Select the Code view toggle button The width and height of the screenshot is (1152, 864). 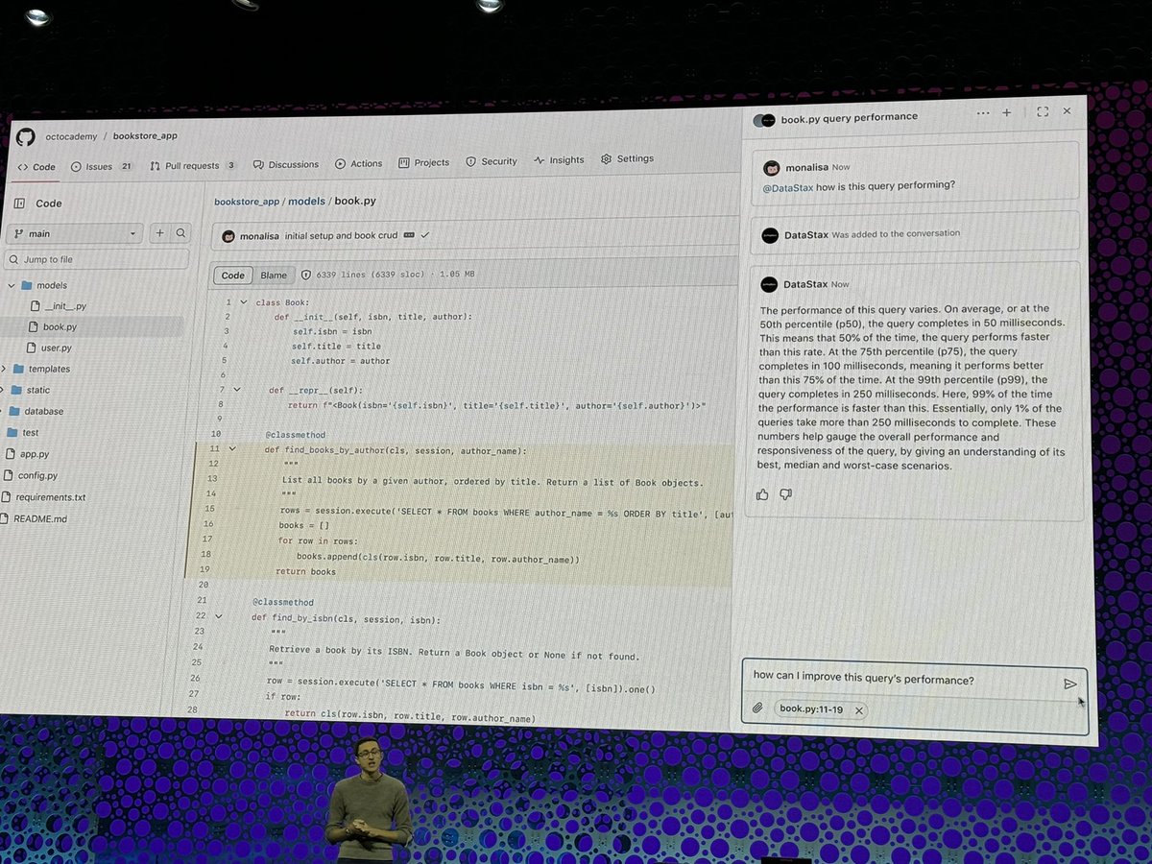(x=233, y=276)
